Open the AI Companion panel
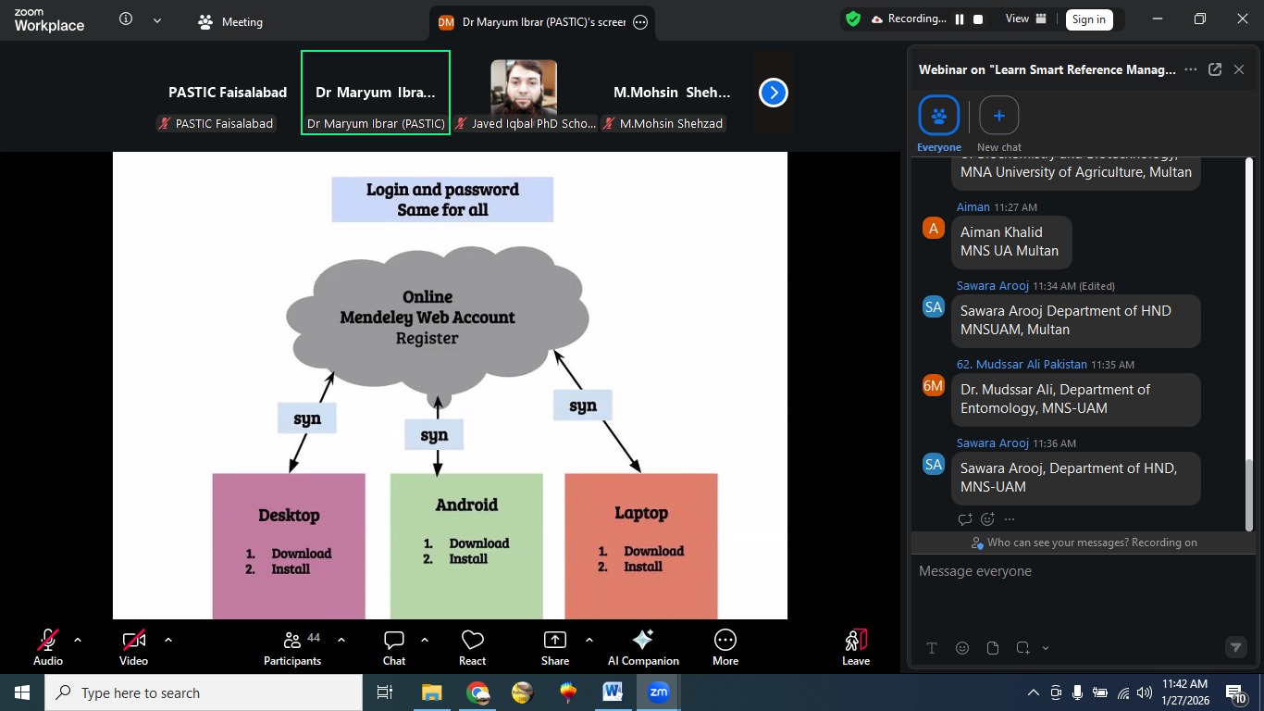 [642, 646]
